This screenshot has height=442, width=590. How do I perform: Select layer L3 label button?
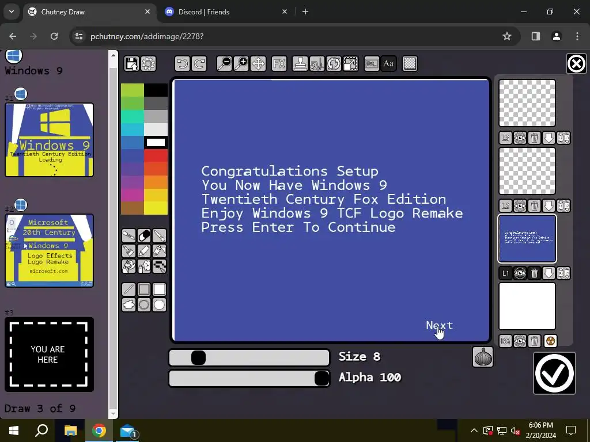(505, 138)
